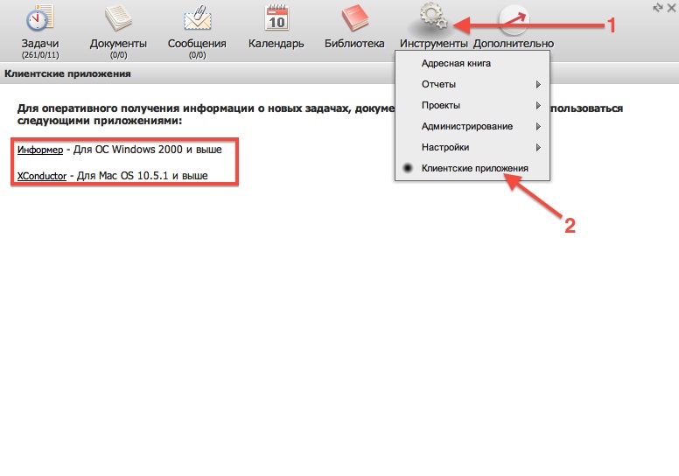Expand the Отчеты submenu arrow

click(538, 85)
